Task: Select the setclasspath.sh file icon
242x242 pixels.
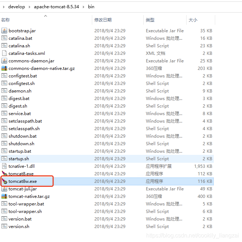Action: (x=4, y=128)
